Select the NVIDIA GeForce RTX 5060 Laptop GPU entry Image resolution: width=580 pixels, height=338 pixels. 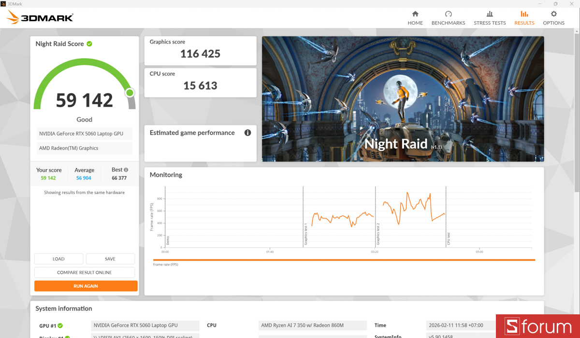(84, 133)
